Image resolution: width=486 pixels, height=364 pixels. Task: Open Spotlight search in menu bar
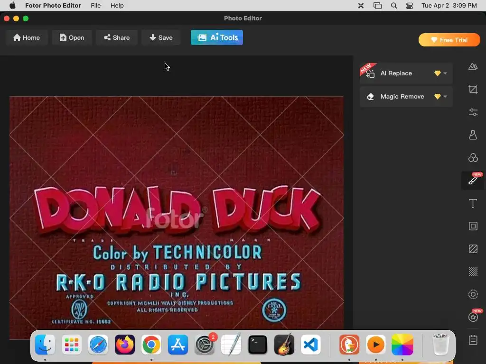click(x=393, y=6)
